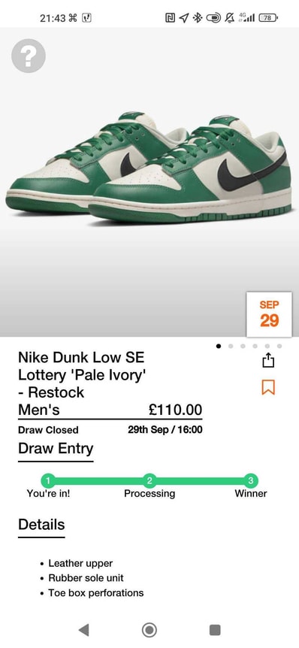Tap the NFC status bar icon
The width and height of the screenshot is (299, 648).
[170, 18]
